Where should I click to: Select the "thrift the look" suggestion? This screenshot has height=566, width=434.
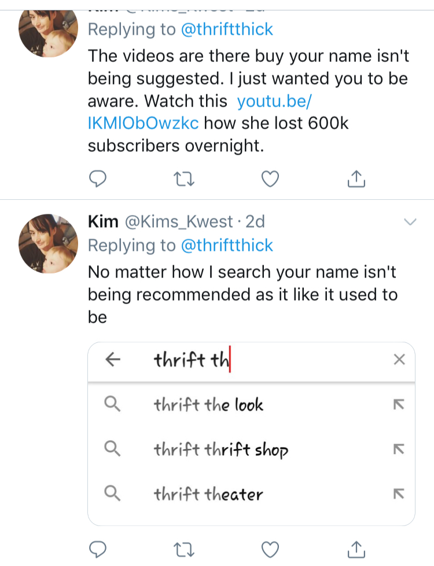coord(208,404)
